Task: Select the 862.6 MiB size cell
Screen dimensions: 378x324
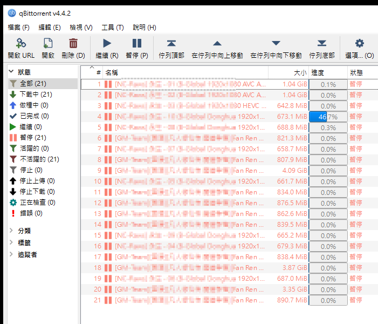Action: click(x=292, y=214)
